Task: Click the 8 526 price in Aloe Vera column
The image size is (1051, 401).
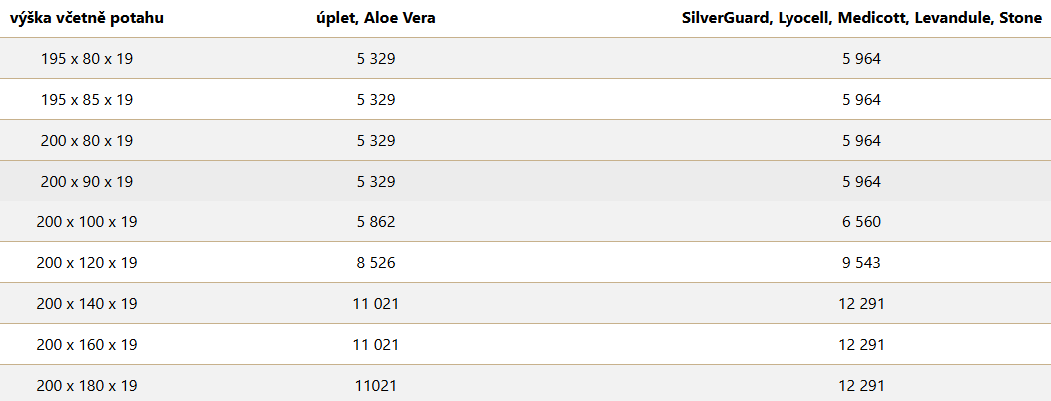Action: 376,262
